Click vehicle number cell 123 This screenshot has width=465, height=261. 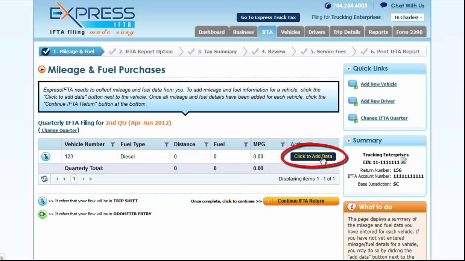(x=68, y=157)
